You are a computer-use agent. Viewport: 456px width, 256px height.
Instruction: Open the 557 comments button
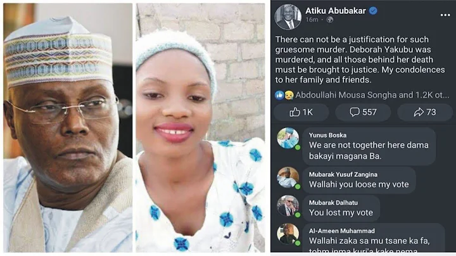(364, 113)
